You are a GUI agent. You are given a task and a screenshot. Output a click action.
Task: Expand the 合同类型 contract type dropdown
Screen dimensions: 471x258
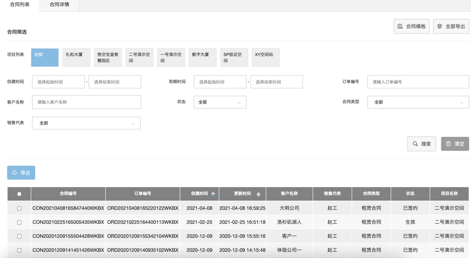417,102
